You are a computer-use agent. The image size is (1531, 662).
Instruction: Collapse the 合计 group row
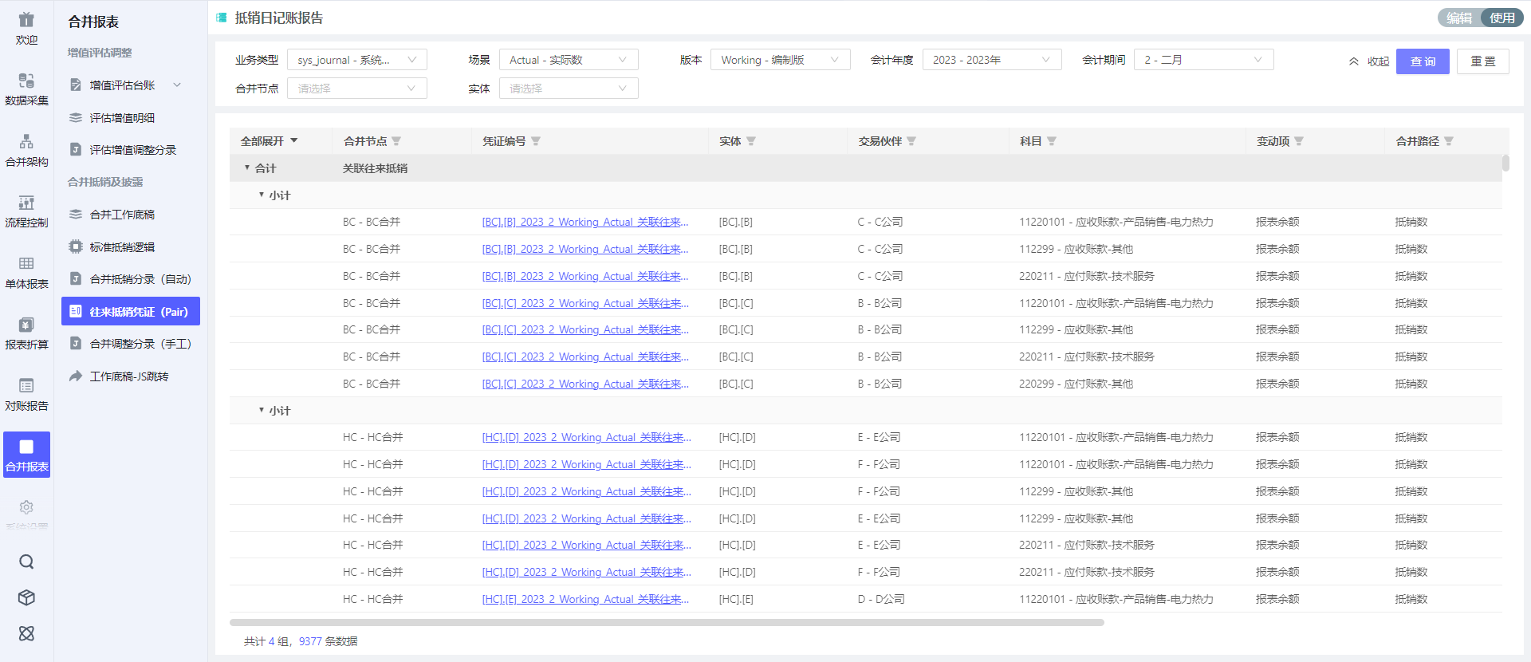(x=247, y=168)
